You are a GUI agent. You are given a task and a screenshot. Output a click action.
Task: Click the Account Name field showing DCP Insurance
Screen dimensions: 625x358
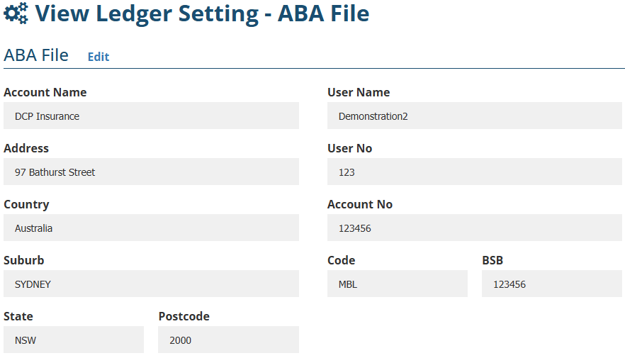[x=151, y=116]
